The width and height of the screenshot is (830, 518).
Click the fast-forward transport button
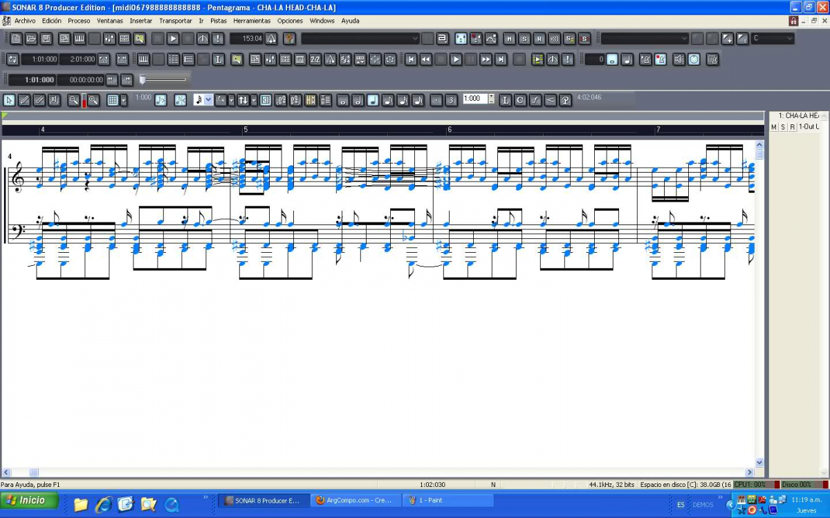(486, 59)
